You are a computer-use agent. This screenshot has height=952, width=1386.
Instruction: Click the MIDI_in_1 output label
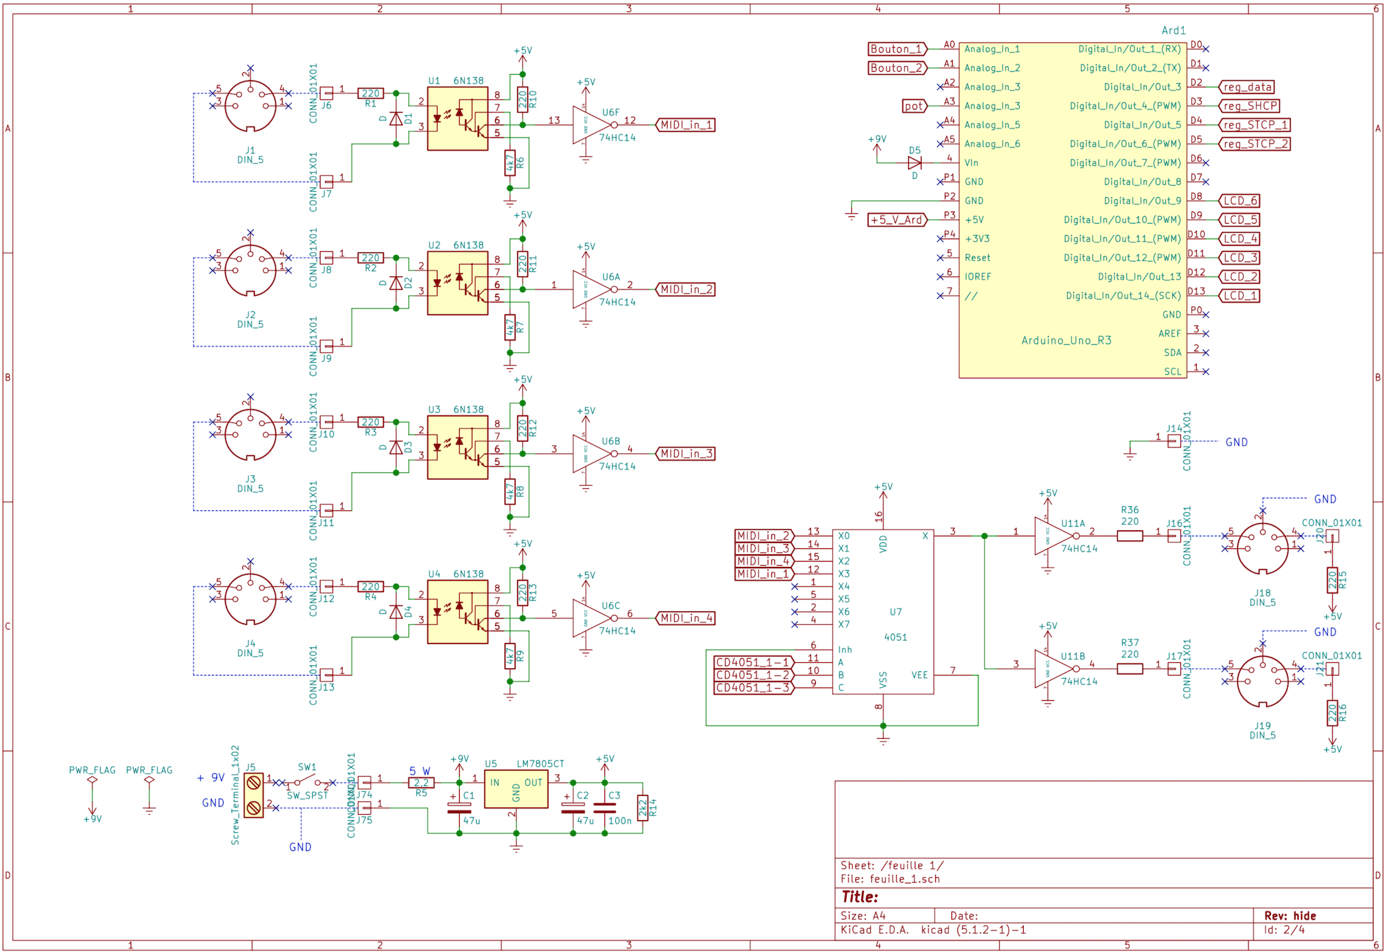[686, 125]
